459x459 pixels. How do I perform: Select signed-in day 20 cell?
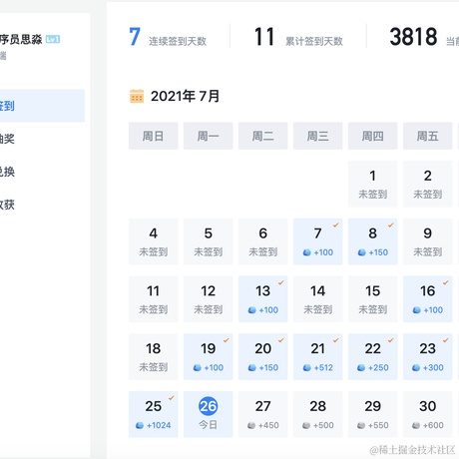263,356
